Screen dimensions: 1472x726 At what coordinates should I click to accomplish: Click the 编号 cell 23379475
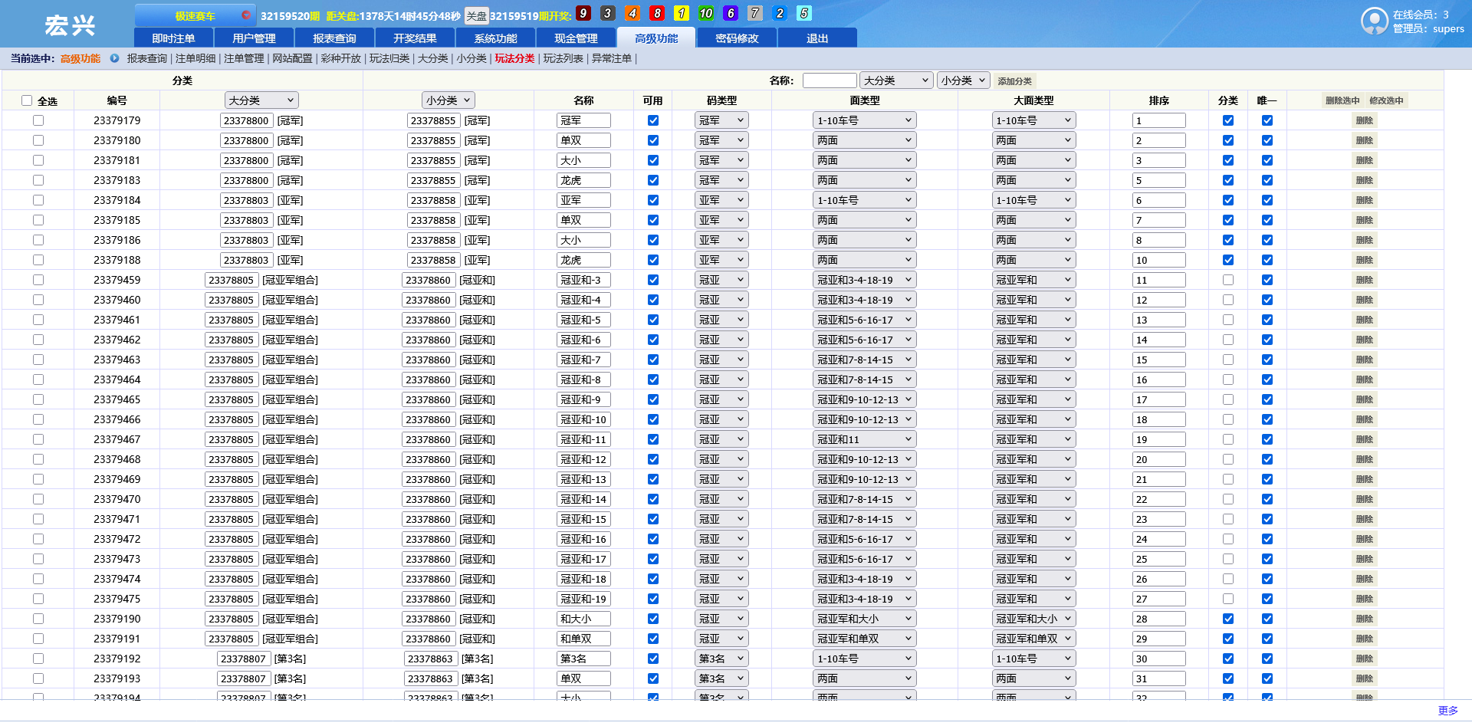click(117, 599)
